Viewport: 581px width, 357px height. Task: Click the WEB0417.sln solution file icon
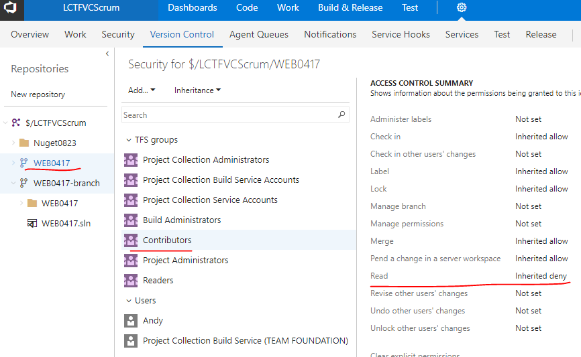pos(32,223)
